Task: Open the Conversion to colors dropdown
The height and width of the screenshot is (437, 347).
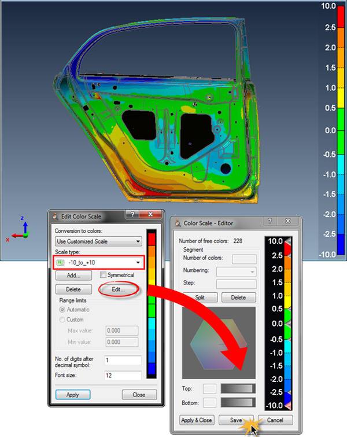Action: click(98, 241)
